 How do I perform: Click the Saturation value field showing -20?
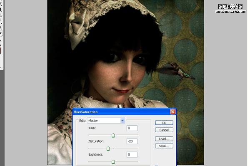(132, 141)
